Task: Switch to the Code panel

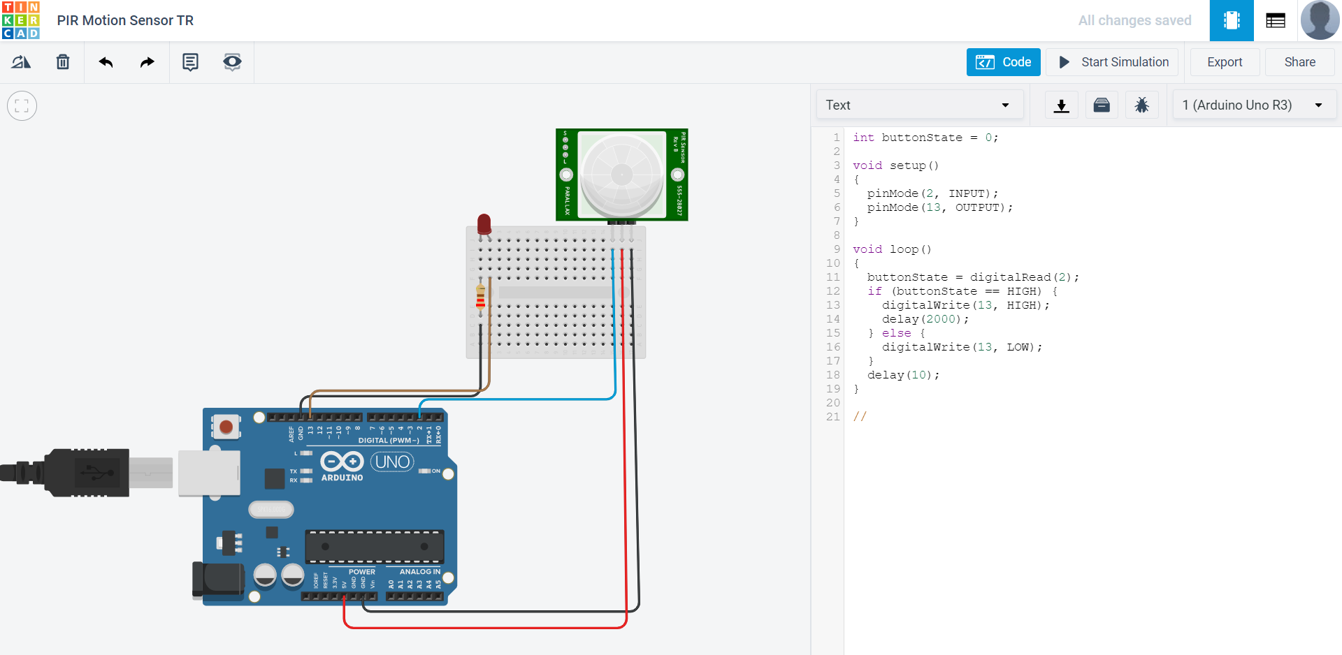Action: pos(1003,62)
